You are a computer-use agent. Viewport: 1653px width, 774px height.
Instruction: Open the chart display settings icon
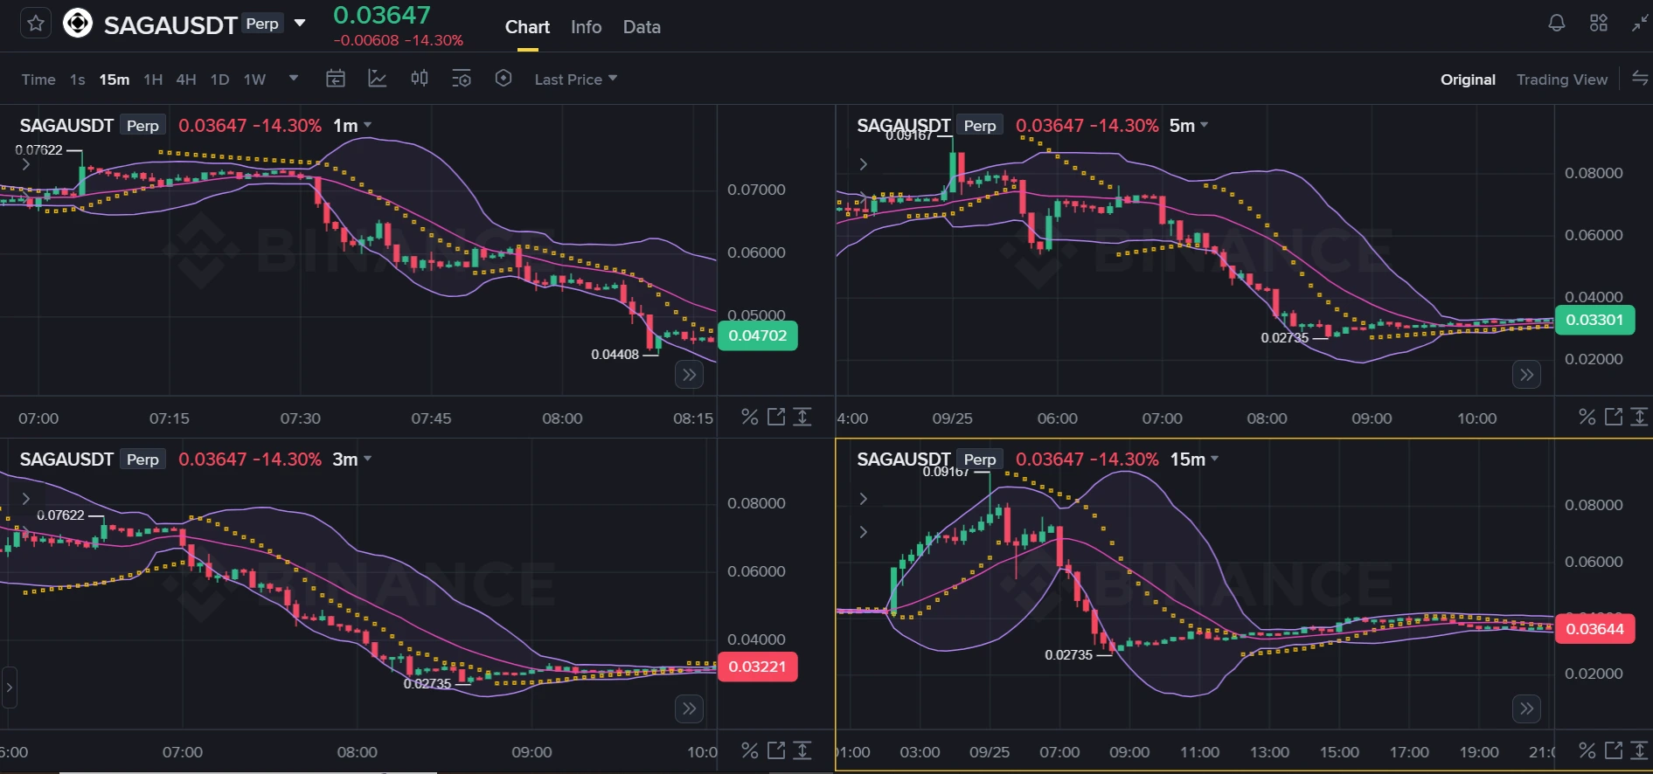462,79
